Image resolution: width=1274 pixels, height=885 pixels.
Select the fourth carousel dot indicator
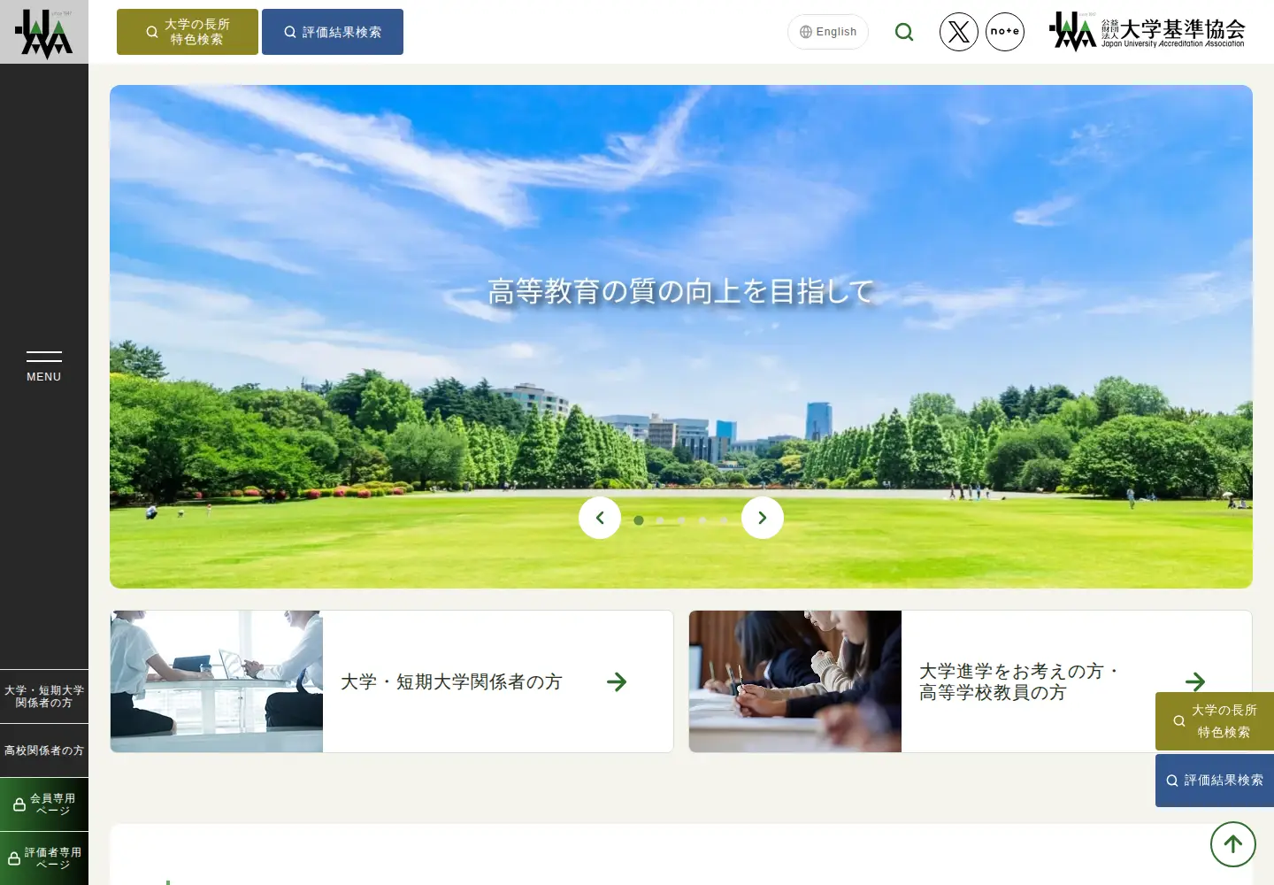pyautogui.click(x=702, y=520)
